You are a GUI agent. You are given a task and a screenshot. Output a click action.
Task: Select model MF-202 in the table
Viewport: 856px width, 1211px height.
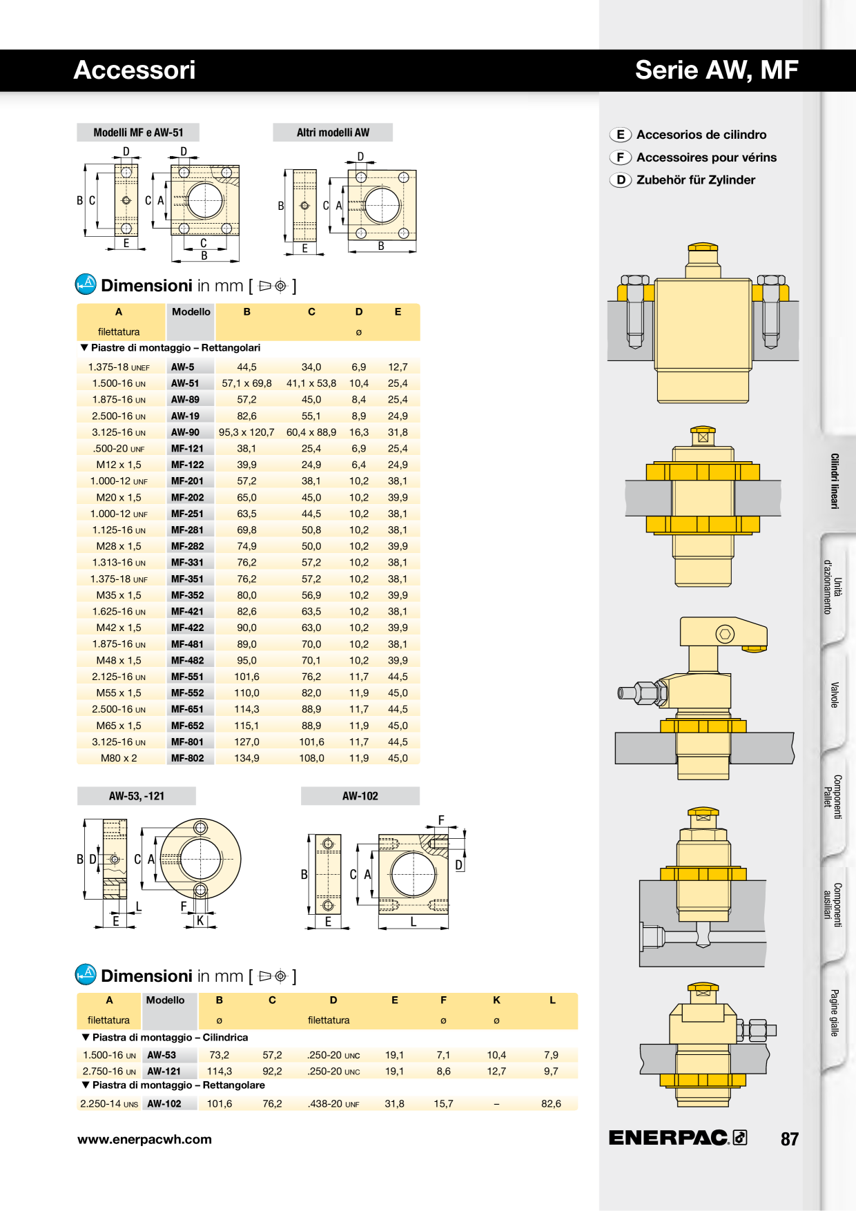[191, 498]
